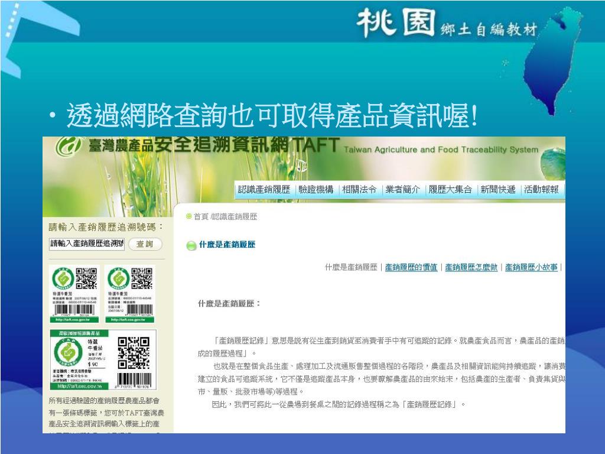Go to the 履歷大集合 menu item

[x=450, y=190]
